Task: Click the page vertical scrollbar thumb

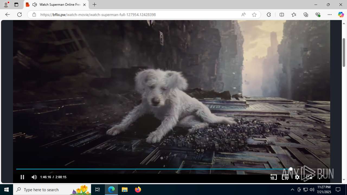Action: (x=344, y=52)
